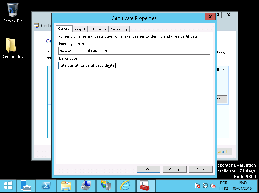Image resolution: width=259 pixels, height=193 pixels.
Task: Switch to the Subject tab
Action: [x=80, y=29]
